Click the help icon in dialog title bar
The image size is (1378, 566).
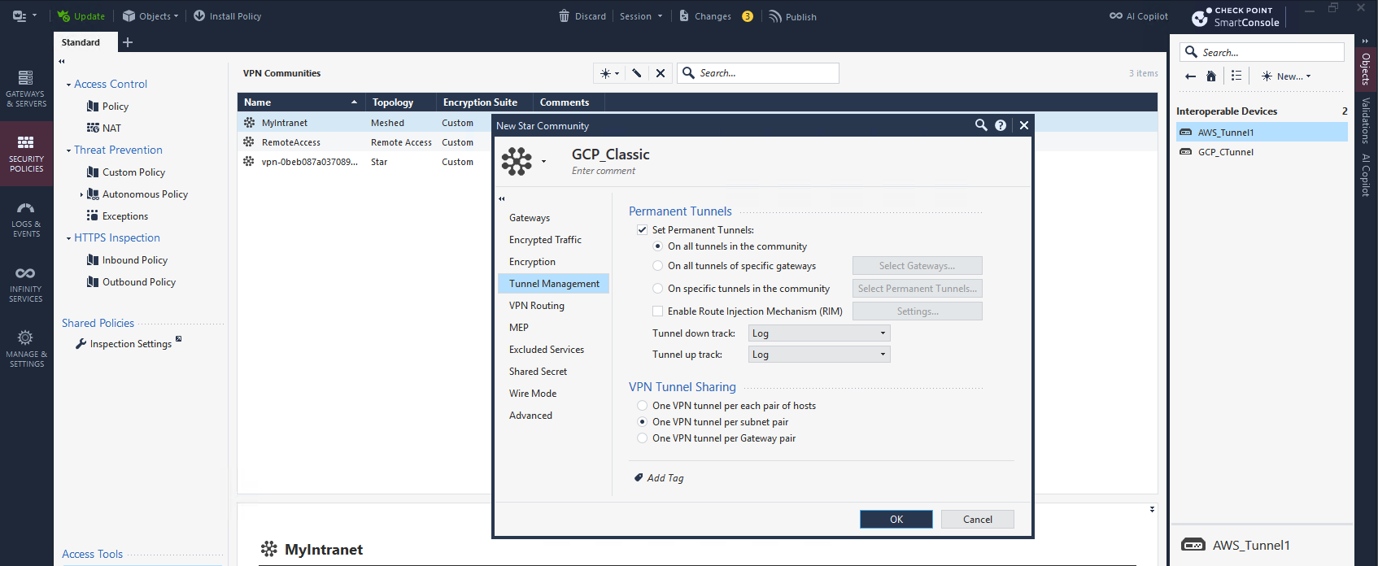click(x=1001, y=125)
